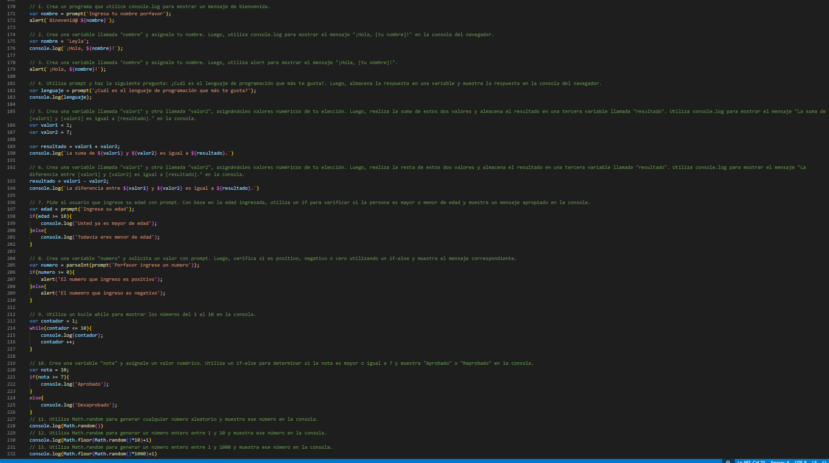Viewport: 829px width, 463px height.
Task: Click var resultado = valor1 + valor2 line
Action: 74,147
